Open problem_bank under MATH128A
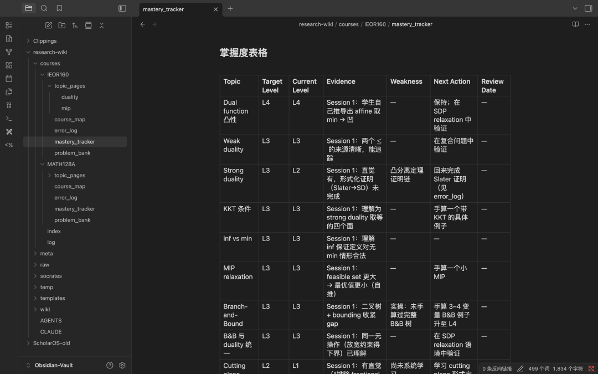This screenshot has height=374, width=598. (73, 220)
